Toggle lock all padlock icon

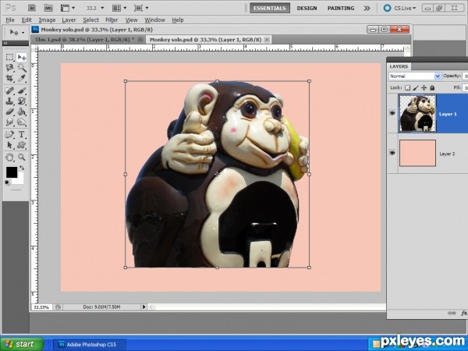point(432,87)
